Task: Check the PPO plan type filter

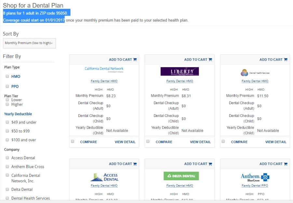Action: 7,87
